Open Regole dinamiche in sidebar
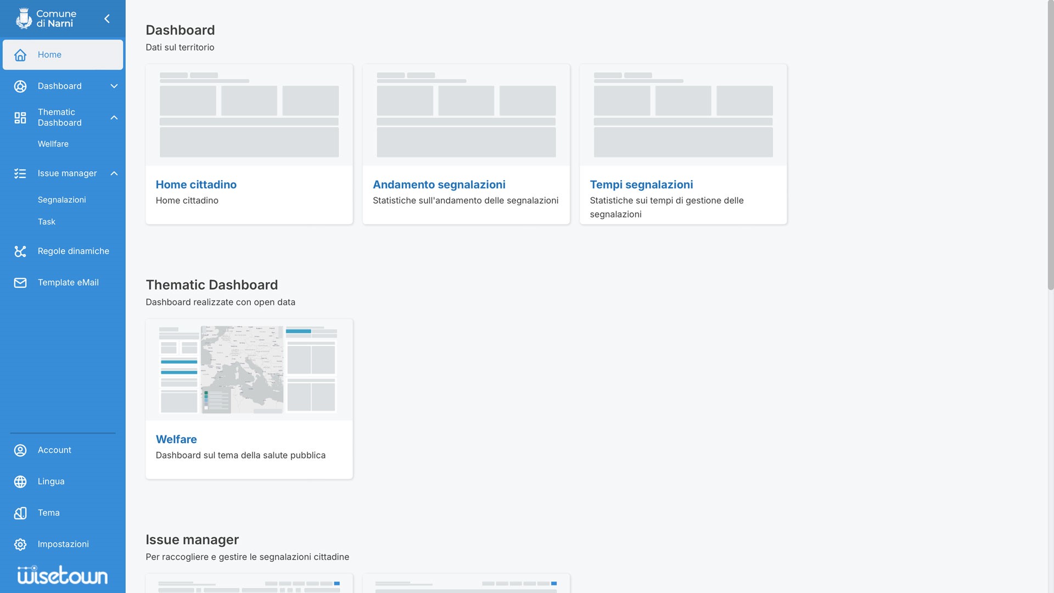 tap(74, 251)
